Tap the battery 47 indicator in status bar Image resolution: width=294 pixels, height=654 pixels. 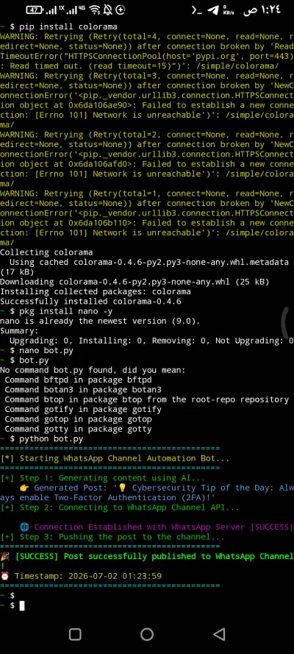[35, 10]
